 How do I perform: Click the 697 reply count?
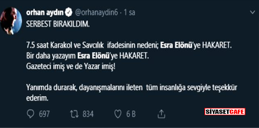click(x=44, y=114)
